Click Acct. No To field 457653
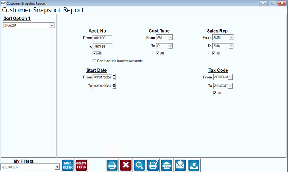The height and width of the screenshot is (172, 288). pos(102,47)
